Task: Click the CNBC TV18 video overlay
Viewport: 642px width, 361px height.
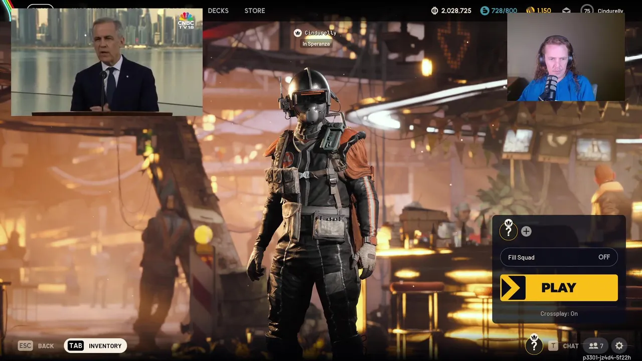Action: (107, 62)
